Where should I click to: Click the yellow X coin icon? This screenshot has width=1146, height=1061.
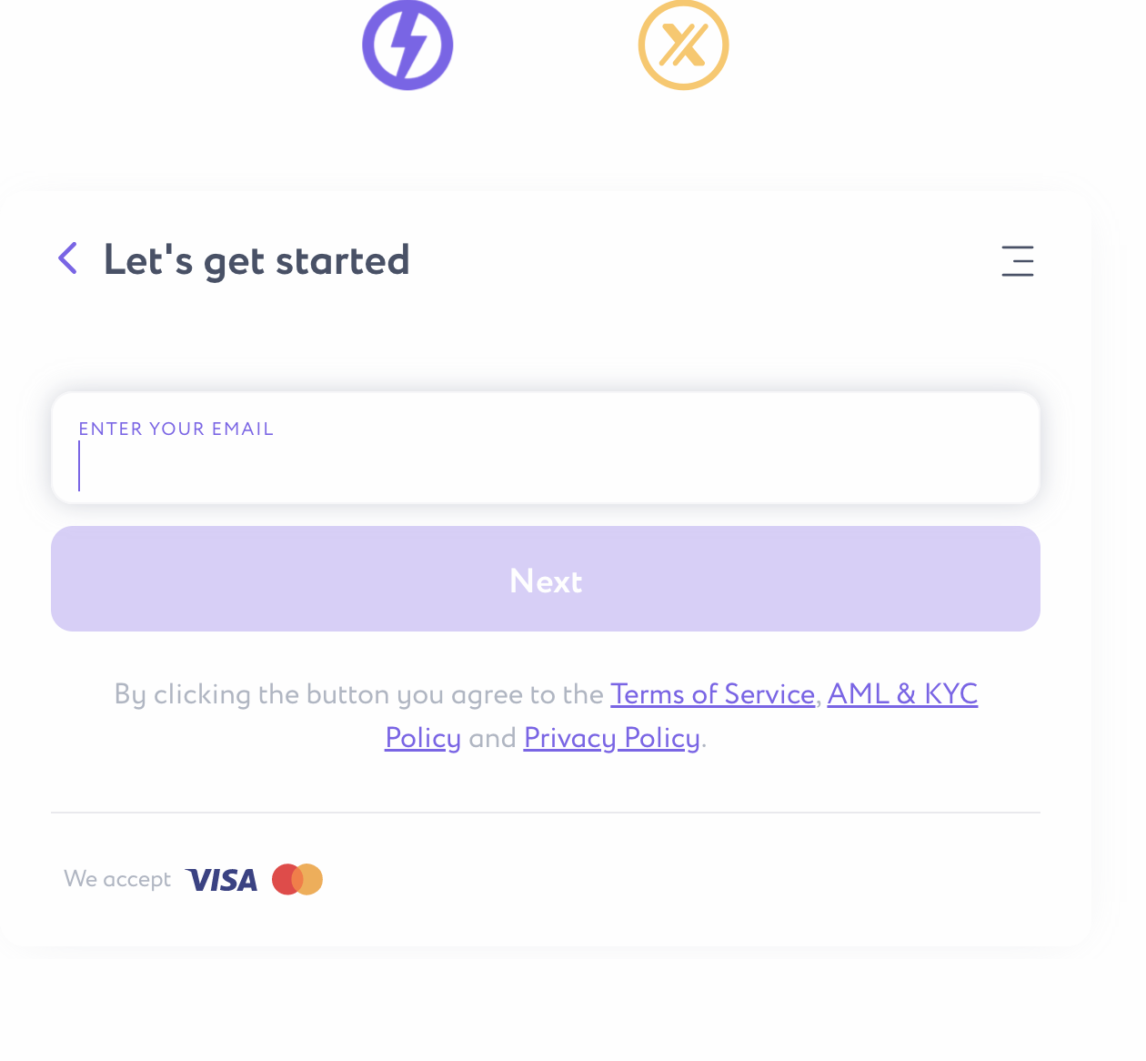click(683, 45)
